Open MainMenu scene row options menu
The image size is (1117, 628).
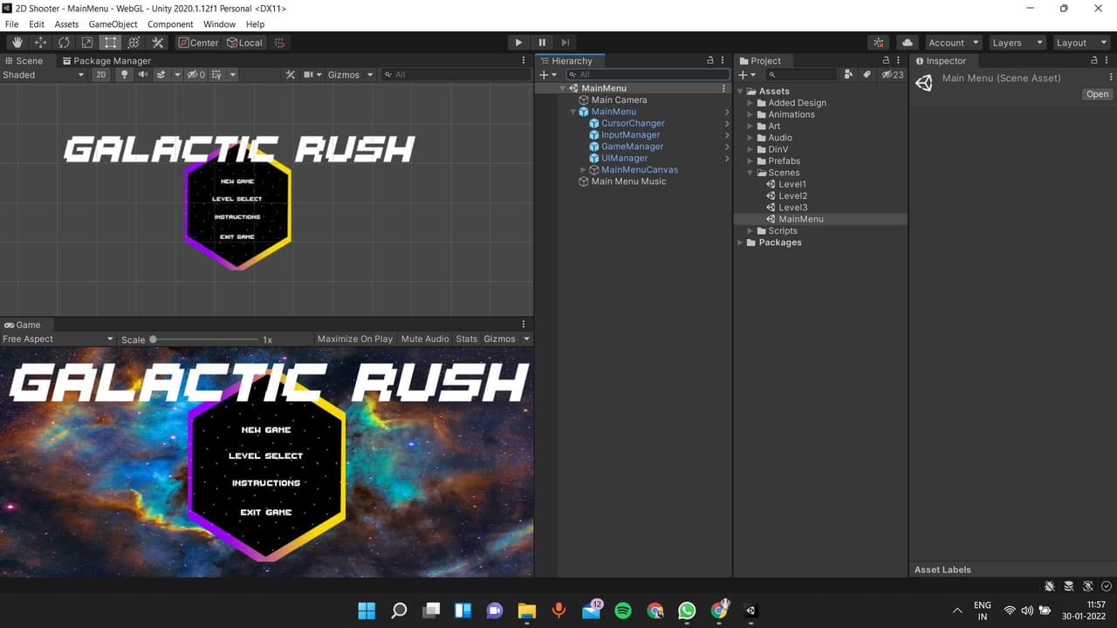(x=723, y=88)
